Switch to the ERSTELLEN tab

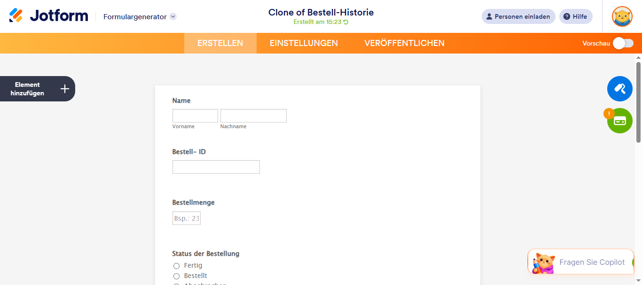point(220,43)
